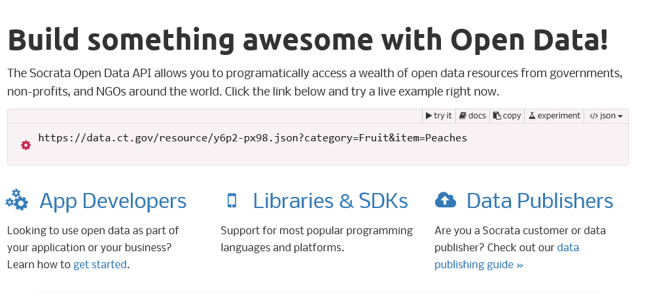
Task: Click the red gear icon beside the URL
Action: [26, 145]
